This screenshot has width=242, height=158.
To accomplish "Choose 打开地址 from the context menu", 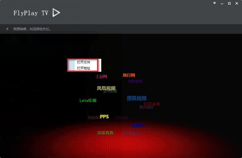I will coord(84,68).
